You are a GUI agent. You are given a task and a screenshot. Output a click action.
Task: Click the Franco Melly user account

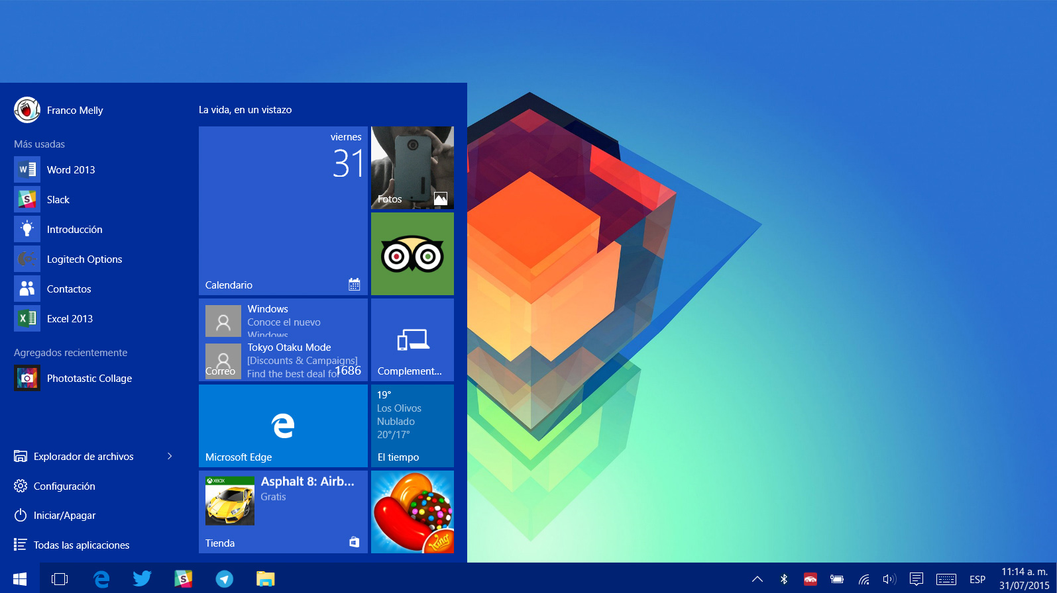coord(58,110)
